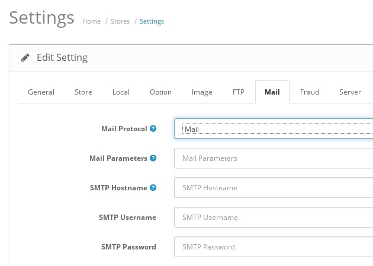The image size is (373, 266).
Task: Click the Home breadcrumb link
Action: 91,21
